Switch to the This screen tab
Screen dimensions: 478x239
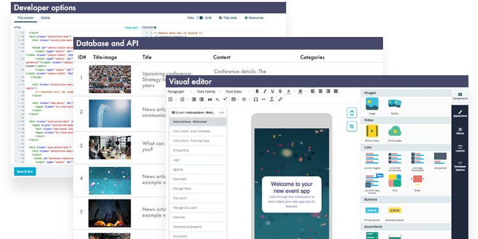point(25,18)
